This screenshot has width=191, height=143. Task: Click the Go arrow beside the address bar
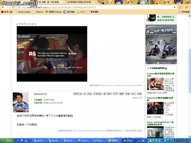coord(175,7)
